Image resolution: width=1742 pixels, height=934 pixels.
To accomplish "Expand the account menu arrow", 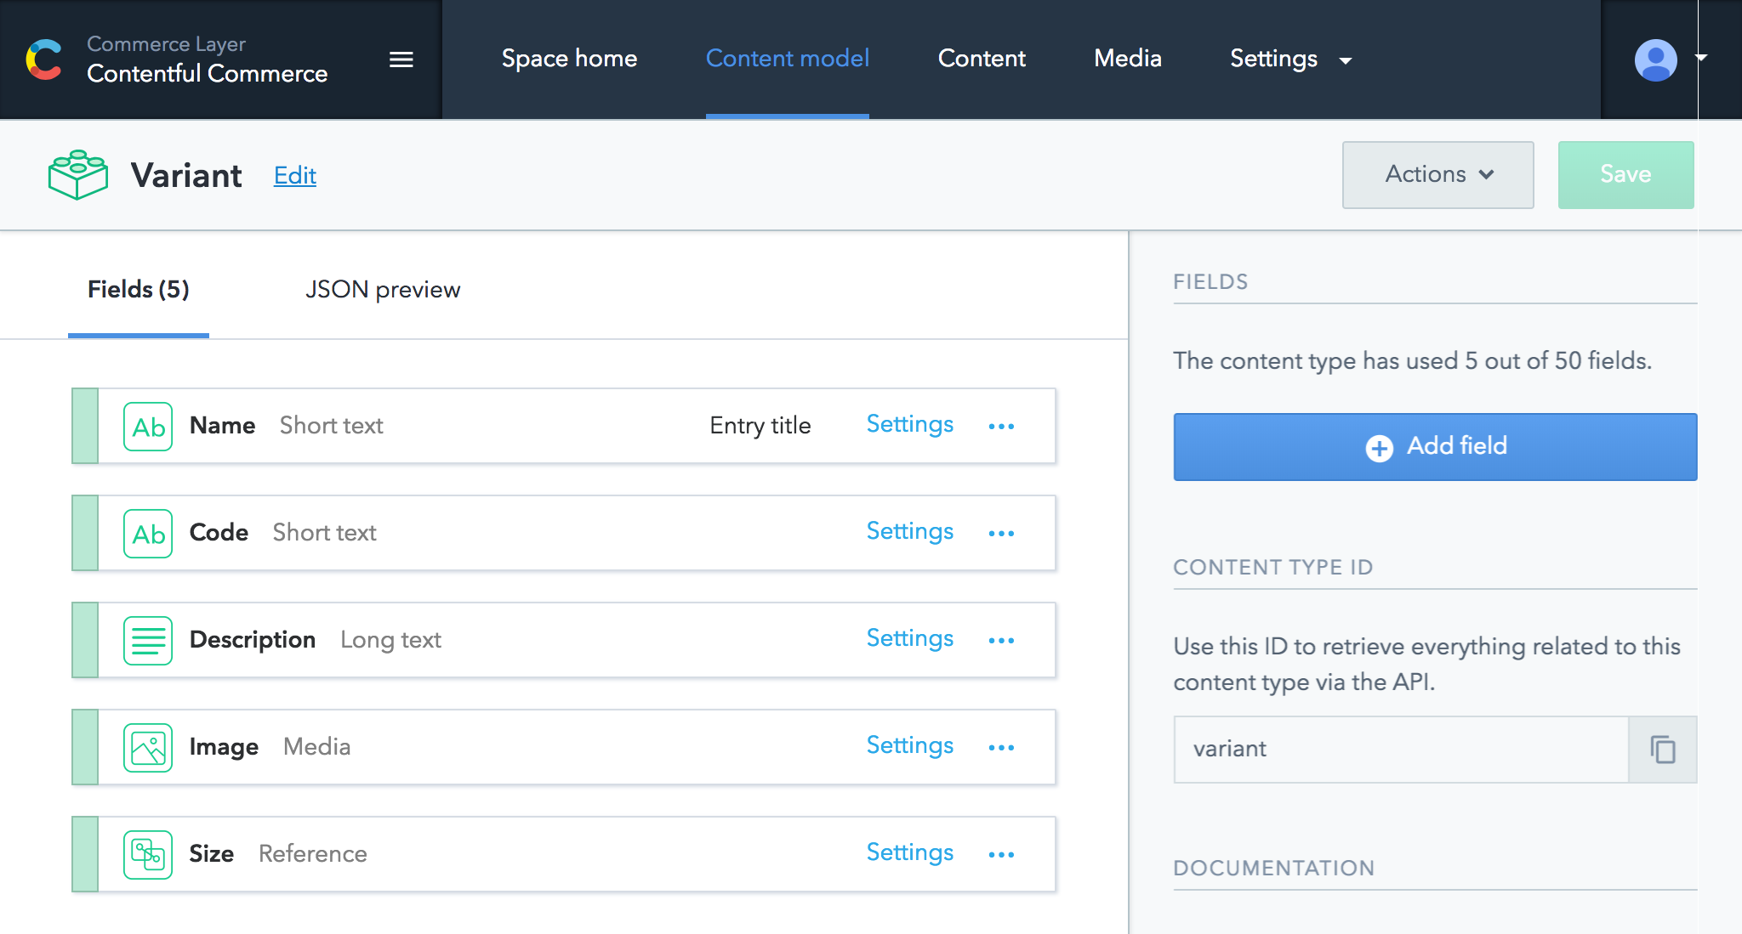I will click(1701, 57).
